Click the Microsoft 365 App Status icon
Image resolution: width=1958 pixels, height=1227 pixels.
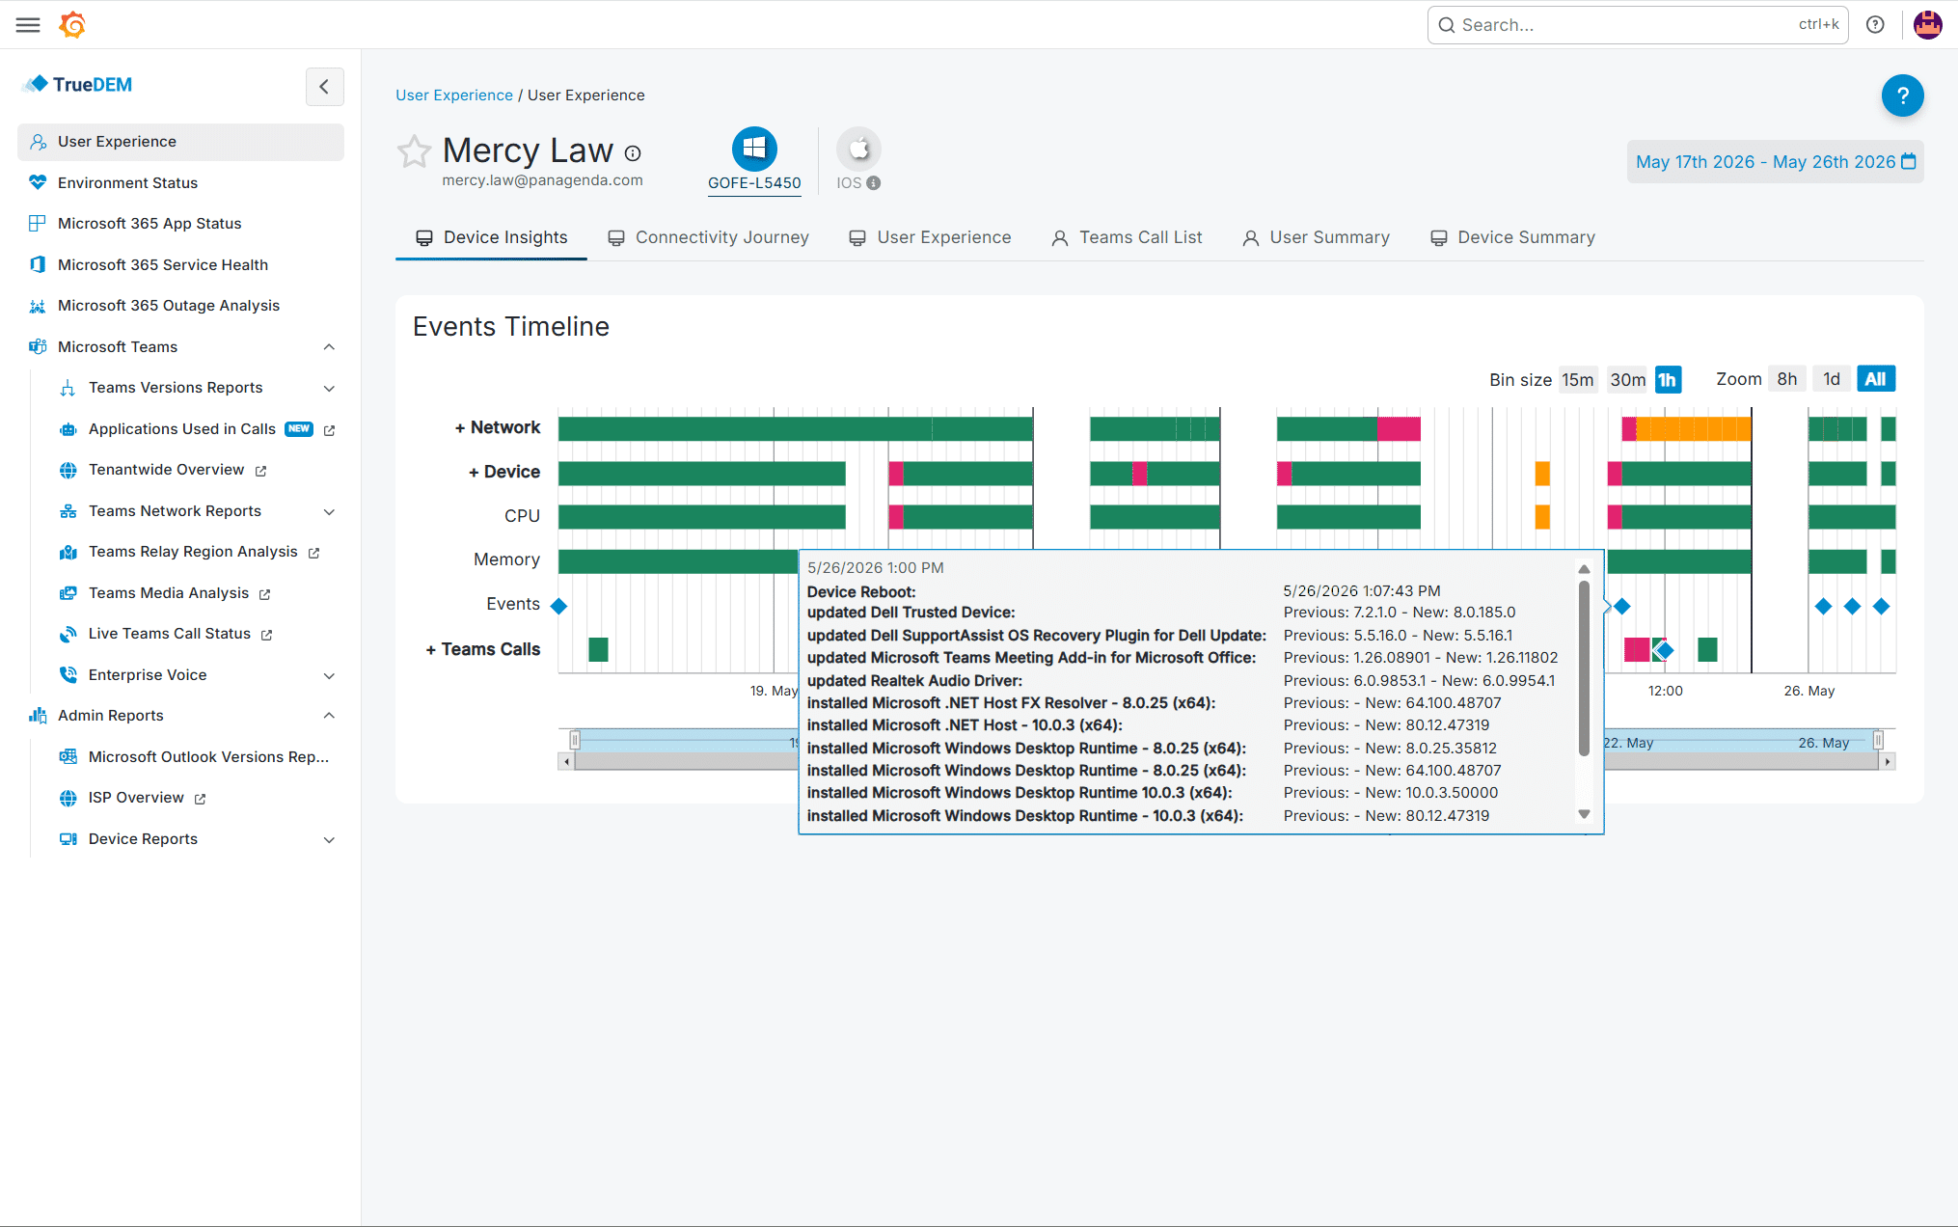38,224
